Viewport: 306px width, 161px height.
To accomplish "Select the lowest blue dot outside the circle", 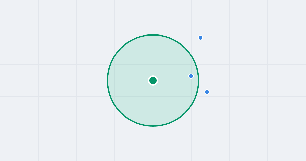I will pos(207,92).
